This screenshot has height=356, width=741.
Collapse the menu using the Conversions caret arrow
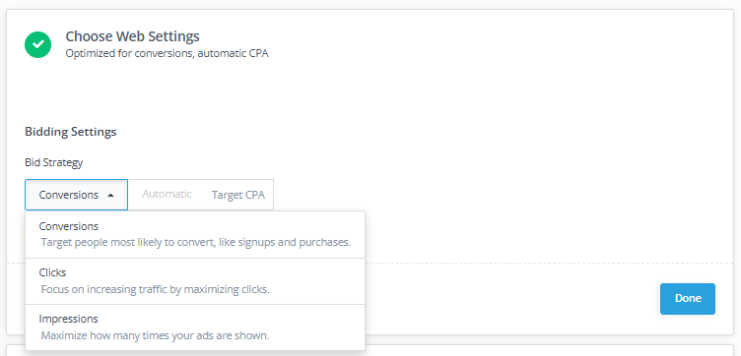(110, 196)
